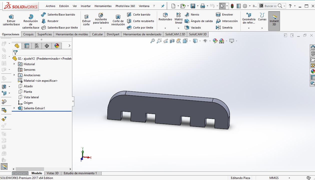Open Geometría de referencia dropdown arrow
The image size is (315, 180).
pyautogui.click(x=249, y=28)
